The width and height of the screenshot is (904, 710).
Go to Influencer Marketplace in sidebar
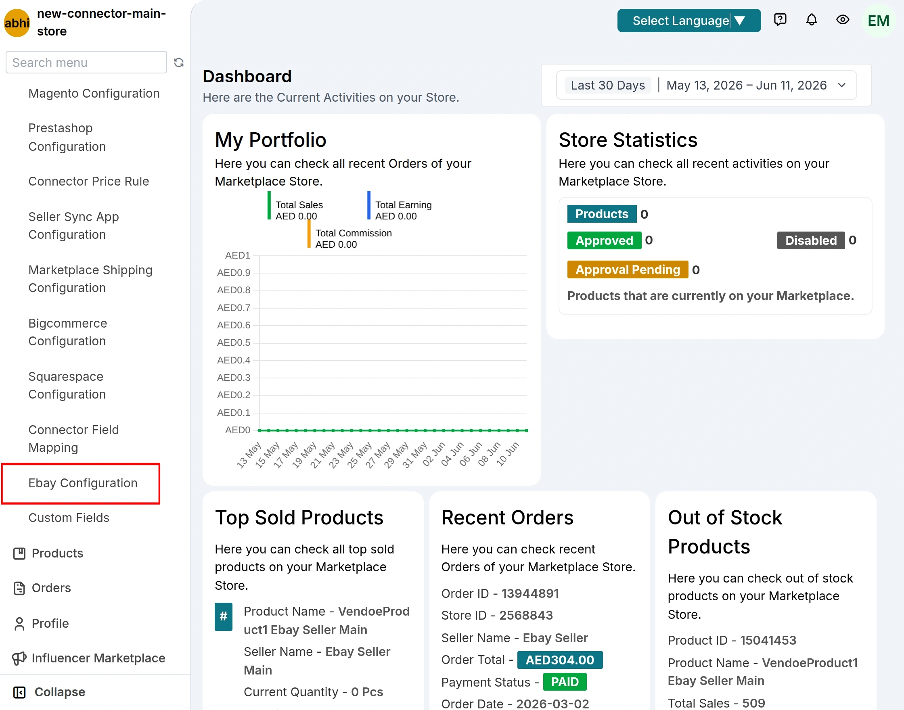(x=98, y=658)
